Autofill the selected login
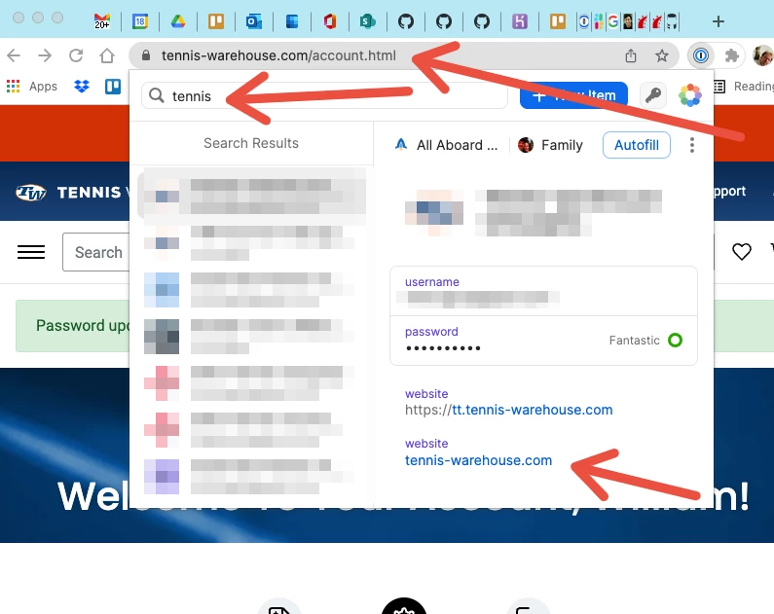The image size is (774, 614). (637, 145)
